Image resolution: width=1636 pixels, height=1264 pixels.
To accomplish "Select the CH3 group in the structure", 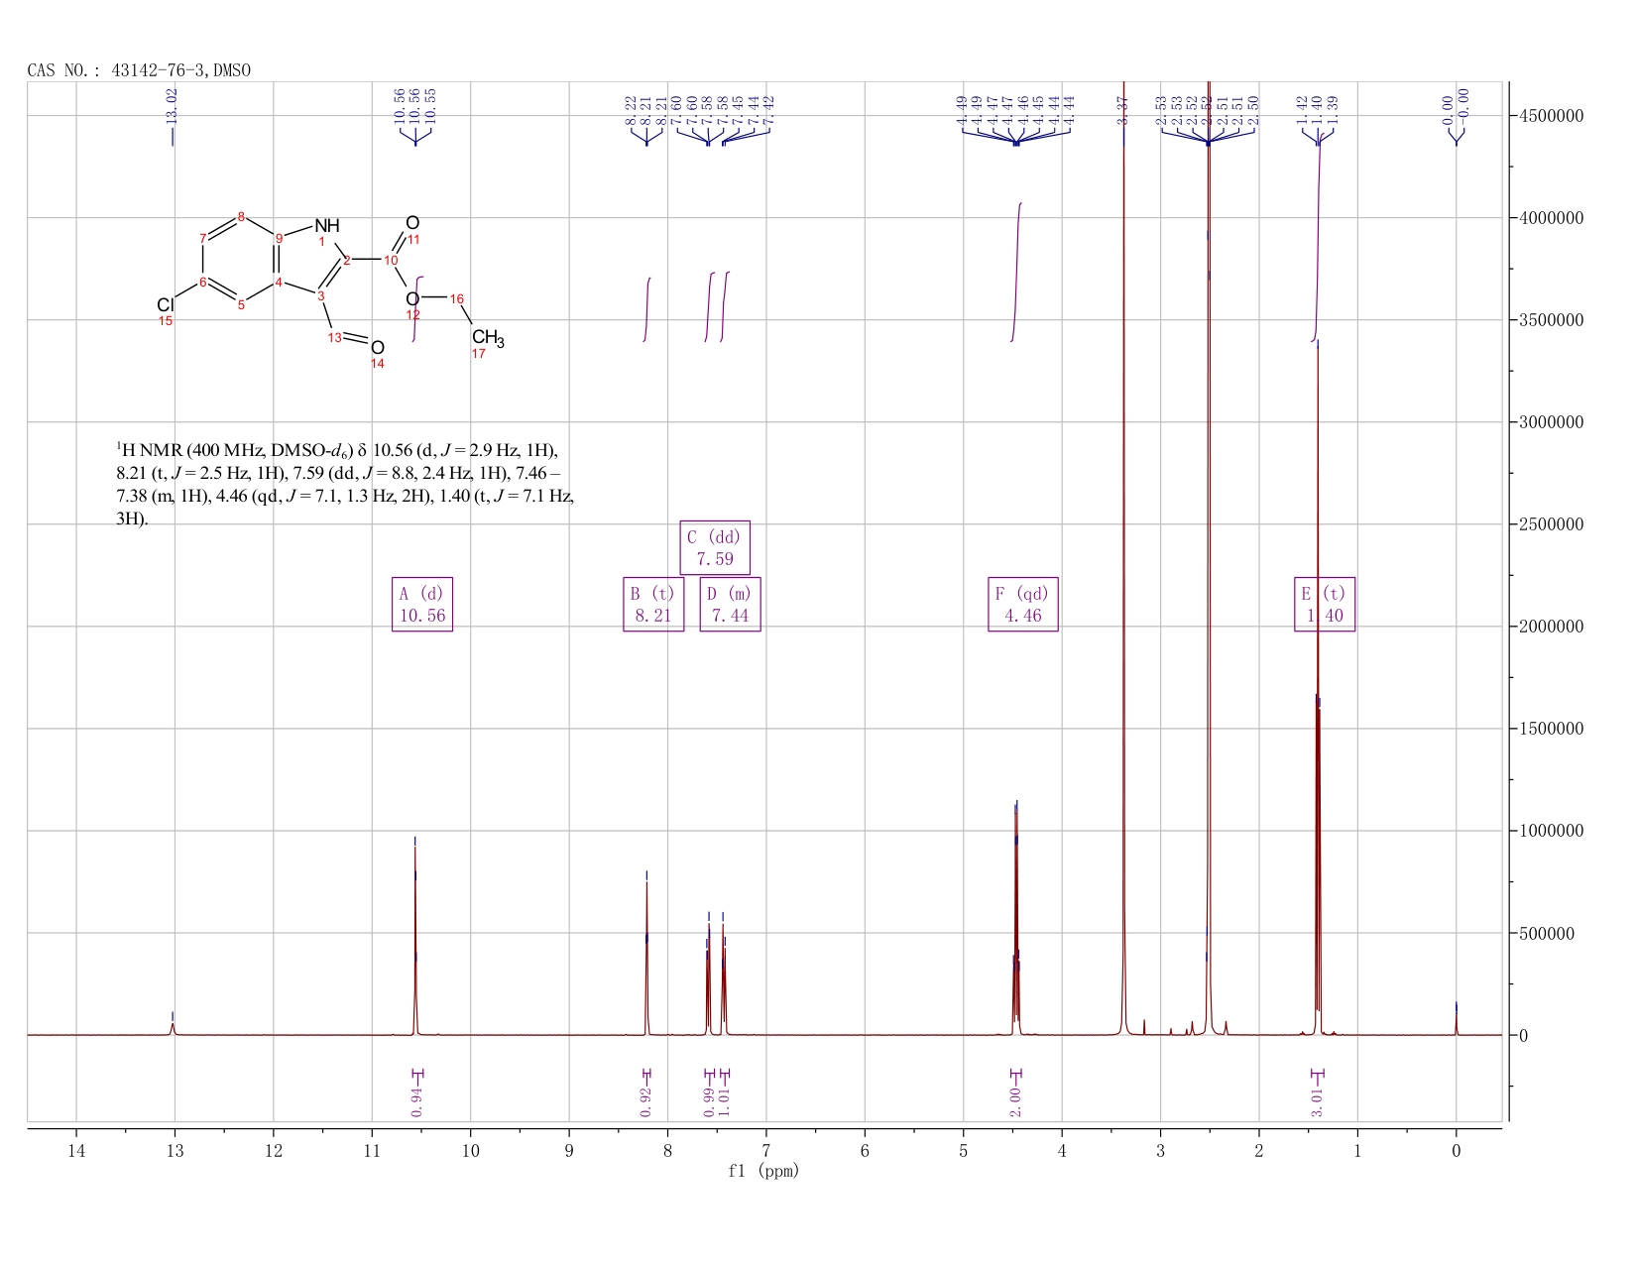I will tap(488, 339).
